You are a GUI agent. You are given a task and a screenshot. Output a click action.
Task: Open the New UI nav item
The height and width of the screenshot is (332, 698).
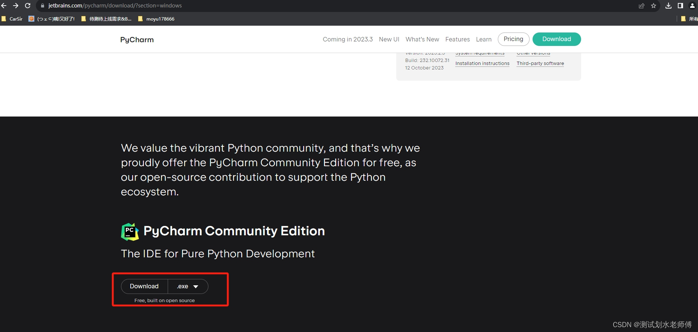[x=389, y=39]
